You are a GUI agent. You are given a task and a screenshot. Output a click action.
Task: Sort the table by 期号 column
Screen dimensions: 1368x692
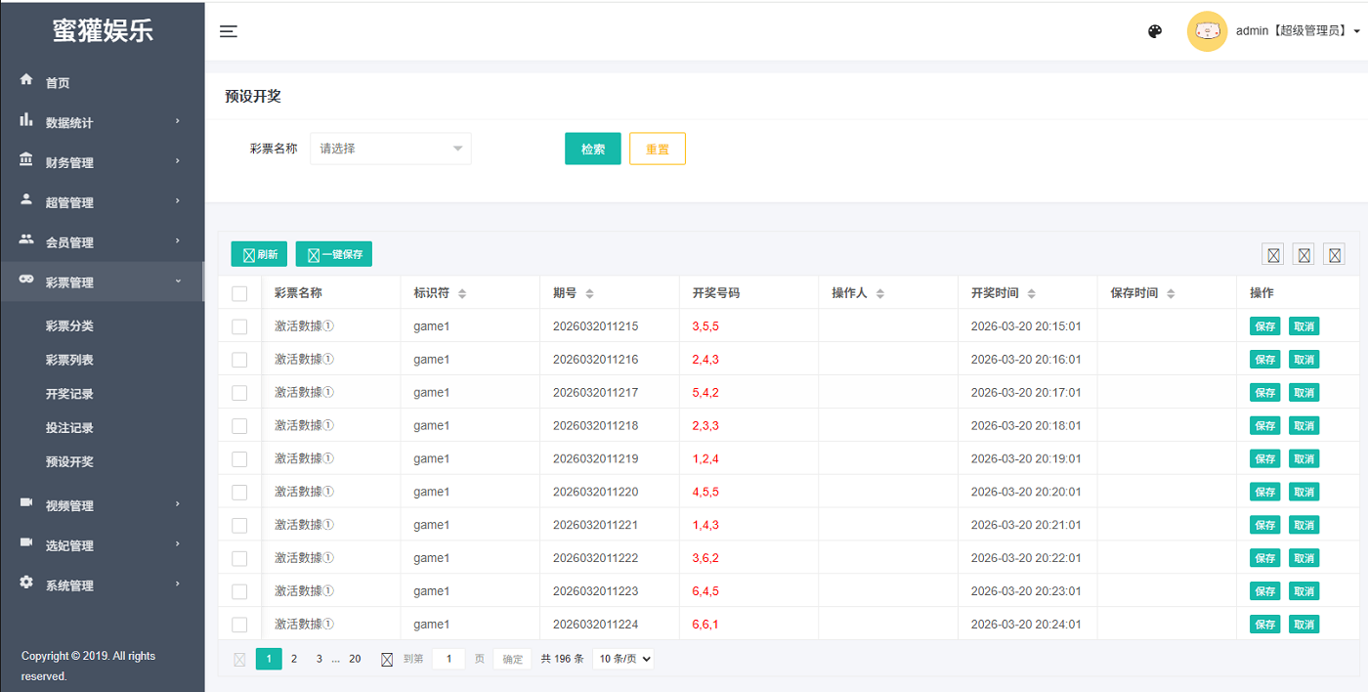[589, 293]
